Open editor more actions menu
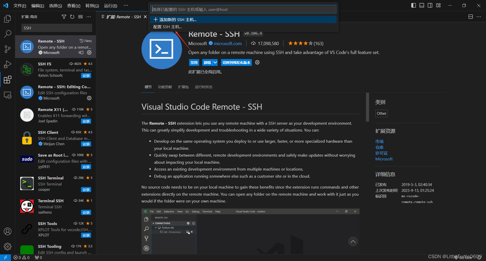 pyautogui.click(x=479, y=17)
